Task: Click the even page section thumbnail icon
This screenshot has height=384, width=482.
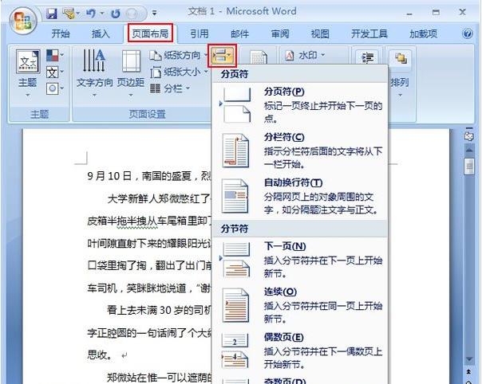Action: pos(235,351)
